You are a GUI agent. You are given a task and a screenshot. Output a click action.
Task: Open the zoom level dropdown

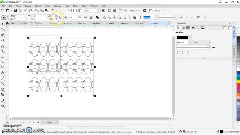tap(98, 10)
